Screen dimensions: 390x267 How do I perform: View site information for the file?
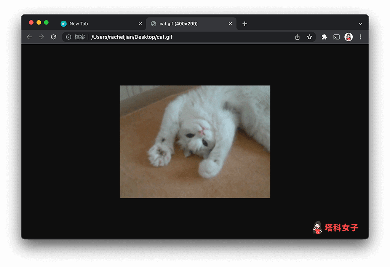[x=69, y=37]
